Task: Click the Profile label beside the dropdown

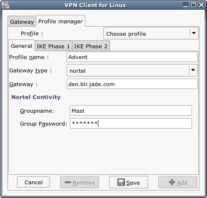Action: 32,33
